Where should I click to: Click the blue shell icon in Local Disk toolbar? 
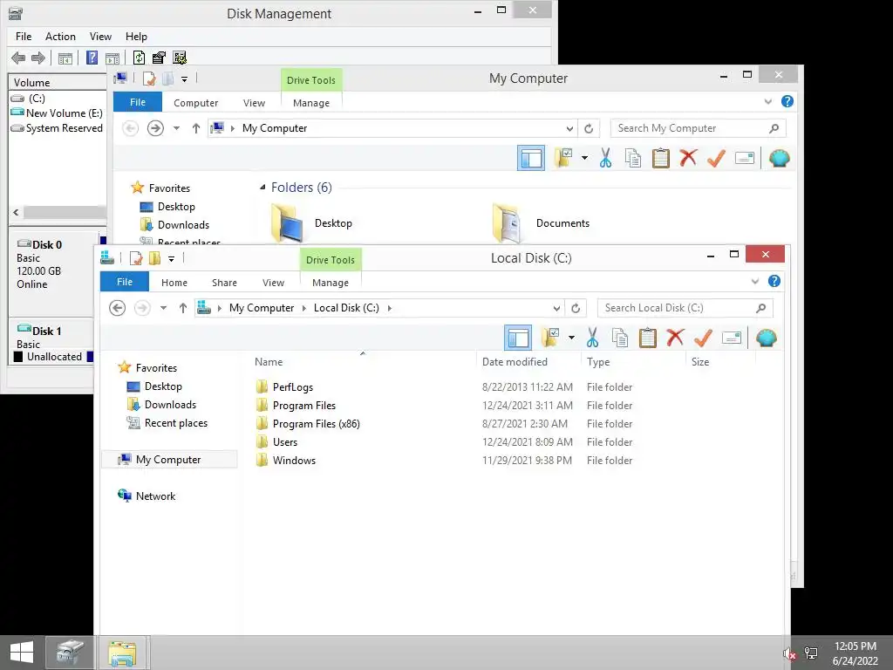[x=767, y=338]
